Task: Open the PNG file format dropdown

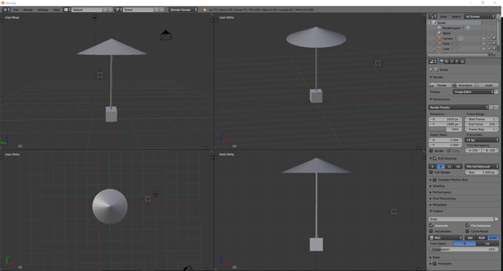Action: pyautogui.click(x=445, y=237)
